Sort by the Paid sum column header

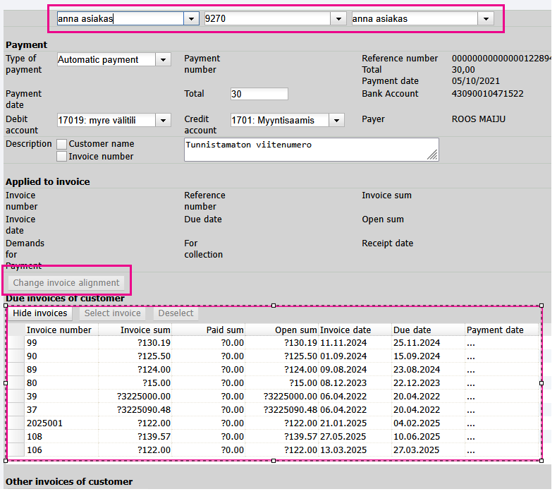coord(208,330)
